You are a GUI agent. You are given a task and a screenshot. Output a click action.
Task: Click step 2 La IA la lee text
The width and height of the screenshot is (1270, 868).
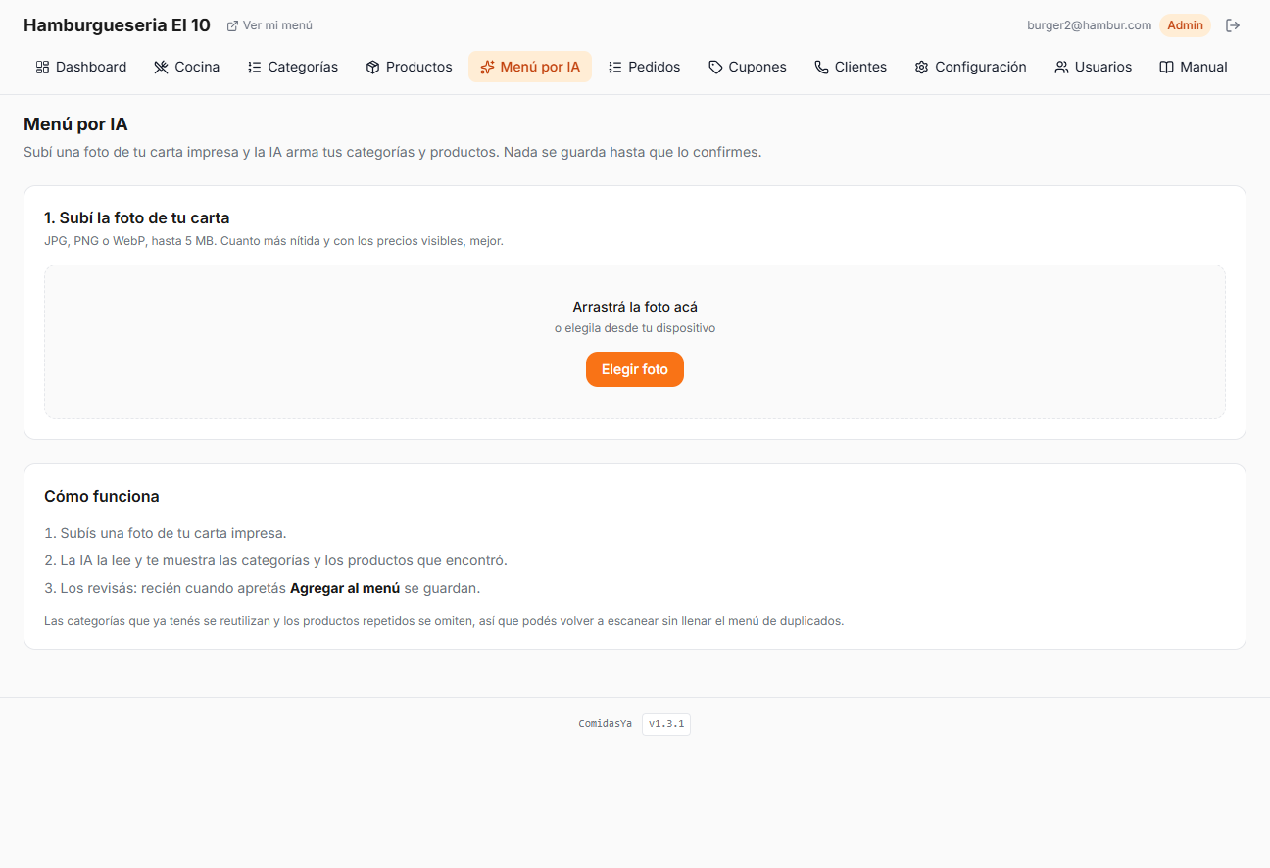(276, 560)
